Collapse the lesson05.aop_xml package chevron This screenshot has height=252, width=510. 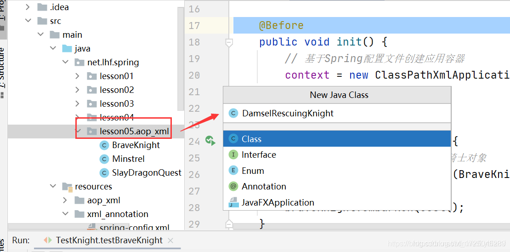tap(78, 131)
